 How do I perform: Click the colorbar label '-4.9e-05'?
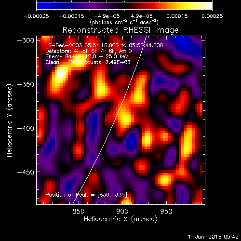(x=107, y=16)
